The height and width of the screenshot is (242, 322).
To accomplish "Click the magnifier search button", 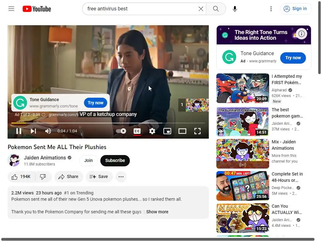I will pos(216,9).
